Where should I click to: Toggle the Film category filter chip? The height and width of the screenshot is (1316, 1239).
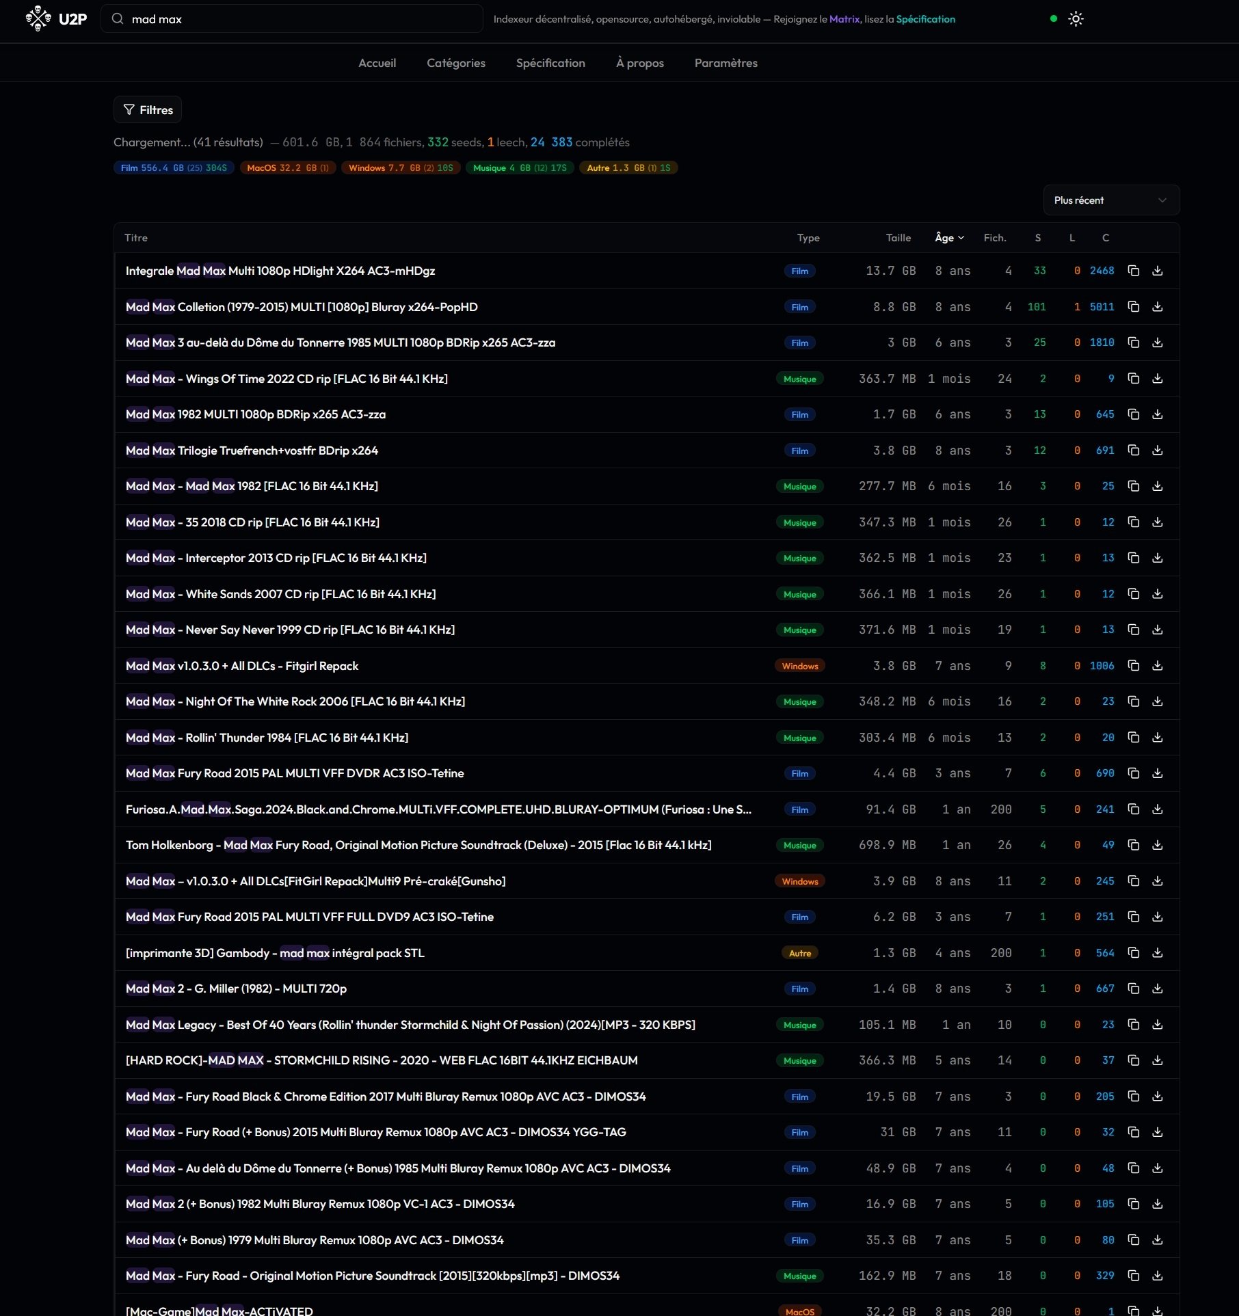[174, 168]
